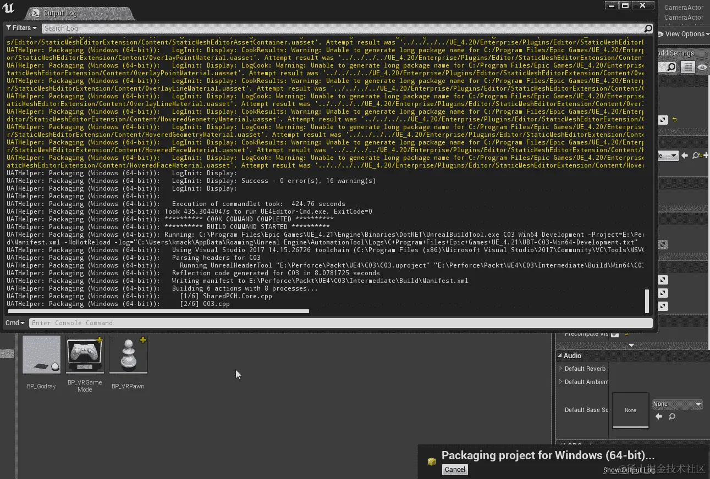710x479 pixels.
Task: Expand Default Ambient Zone Settings
Action: coord(560,382)
